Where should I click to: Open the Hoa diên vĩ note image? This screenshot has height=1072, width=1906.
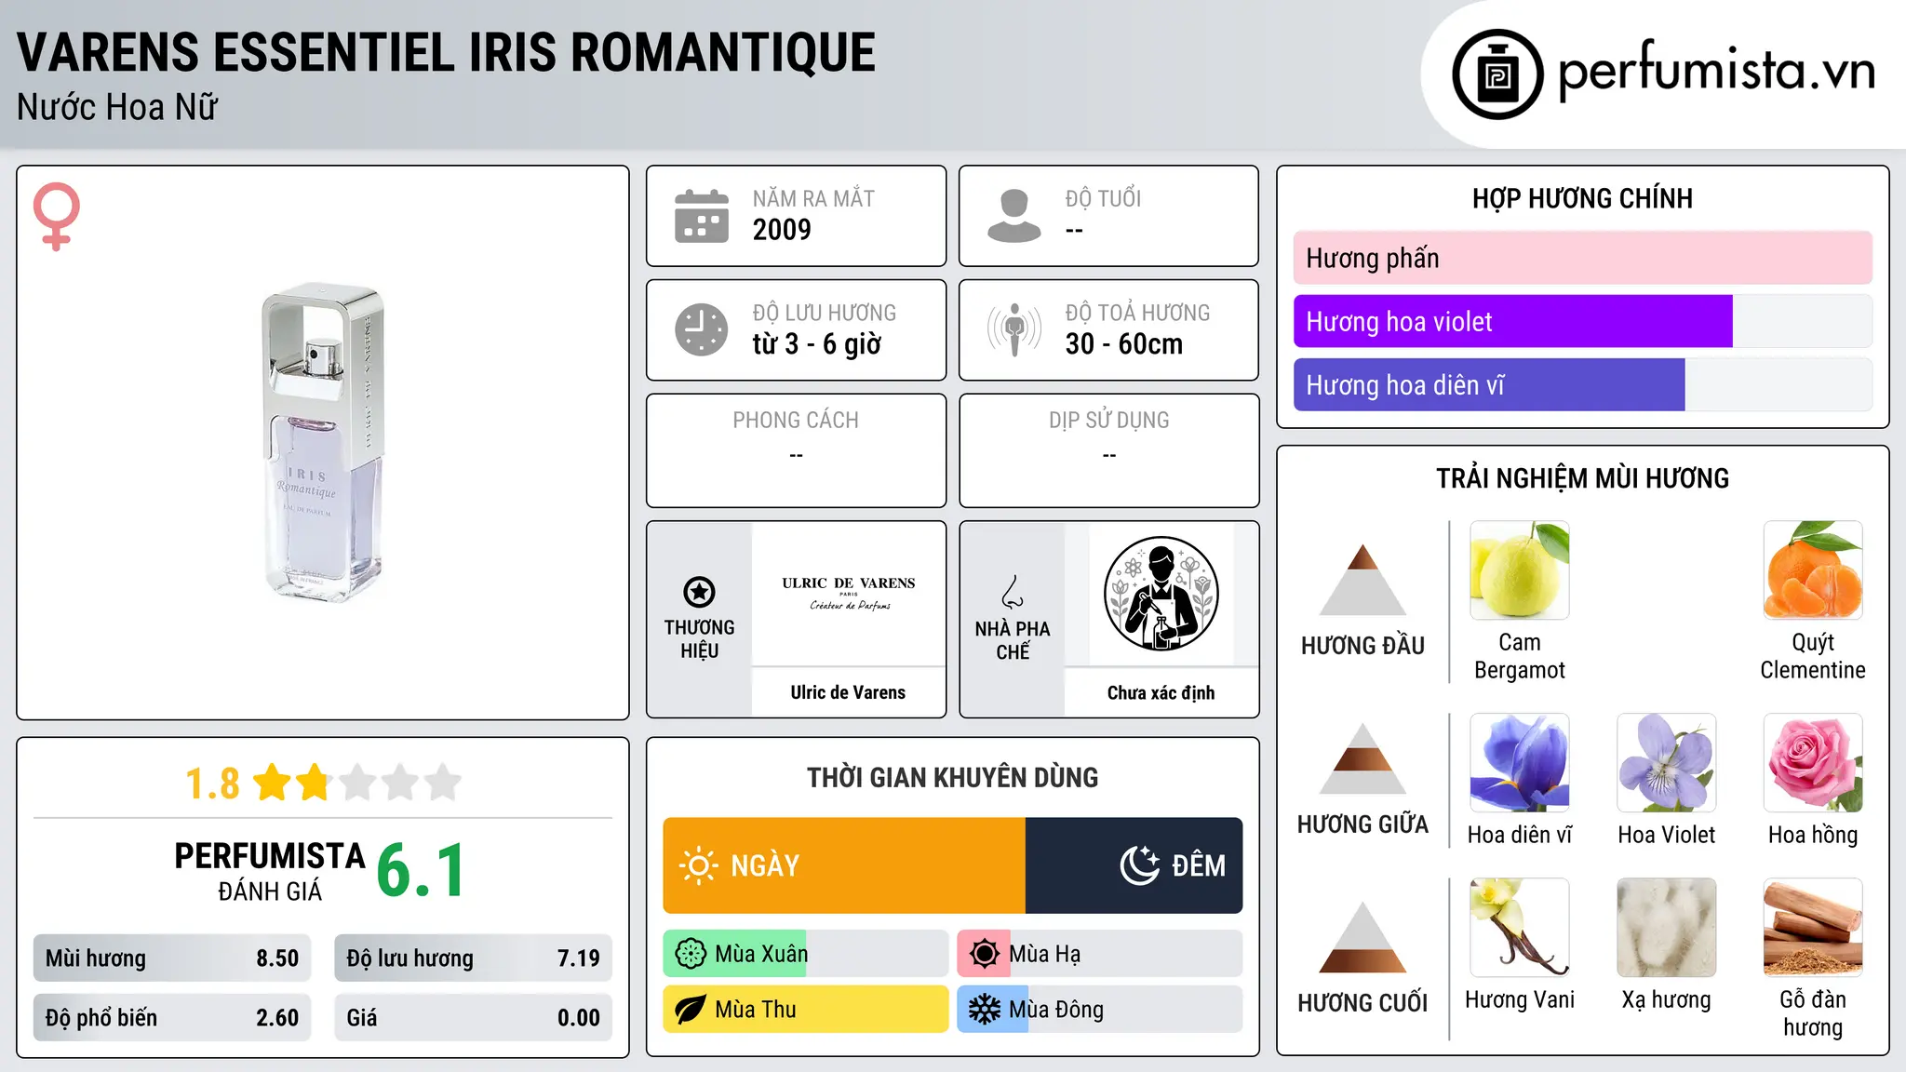click(1520, 763)
